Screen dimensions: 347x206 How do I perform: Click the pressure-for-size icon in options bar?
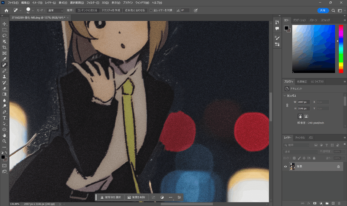click(196, 10)
